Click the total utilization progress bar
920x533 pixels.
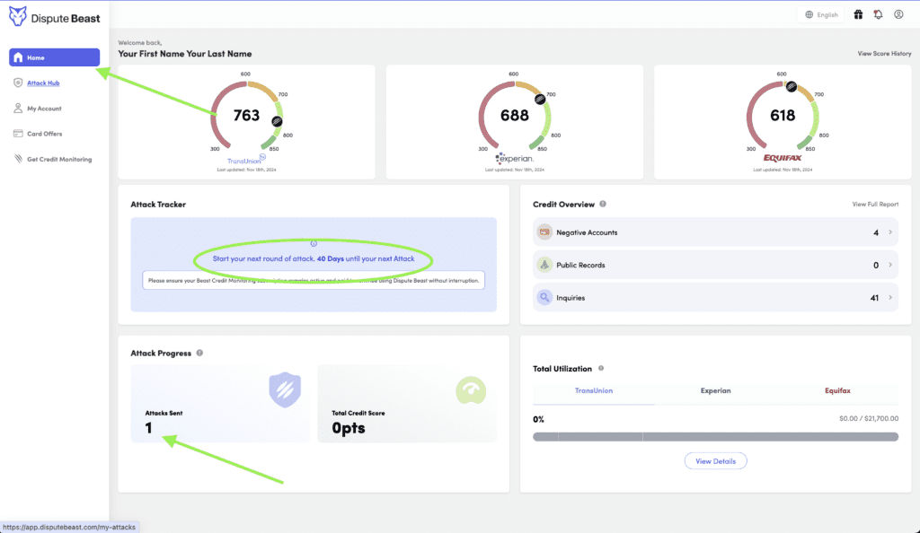click(x=715, y=437)
